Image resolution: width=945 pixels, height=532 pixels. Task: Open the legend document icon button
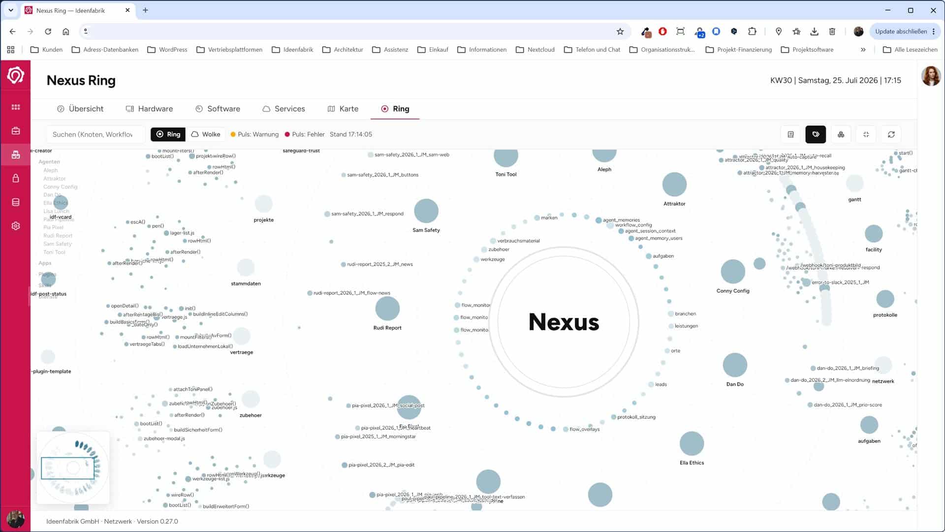(790, 134)
